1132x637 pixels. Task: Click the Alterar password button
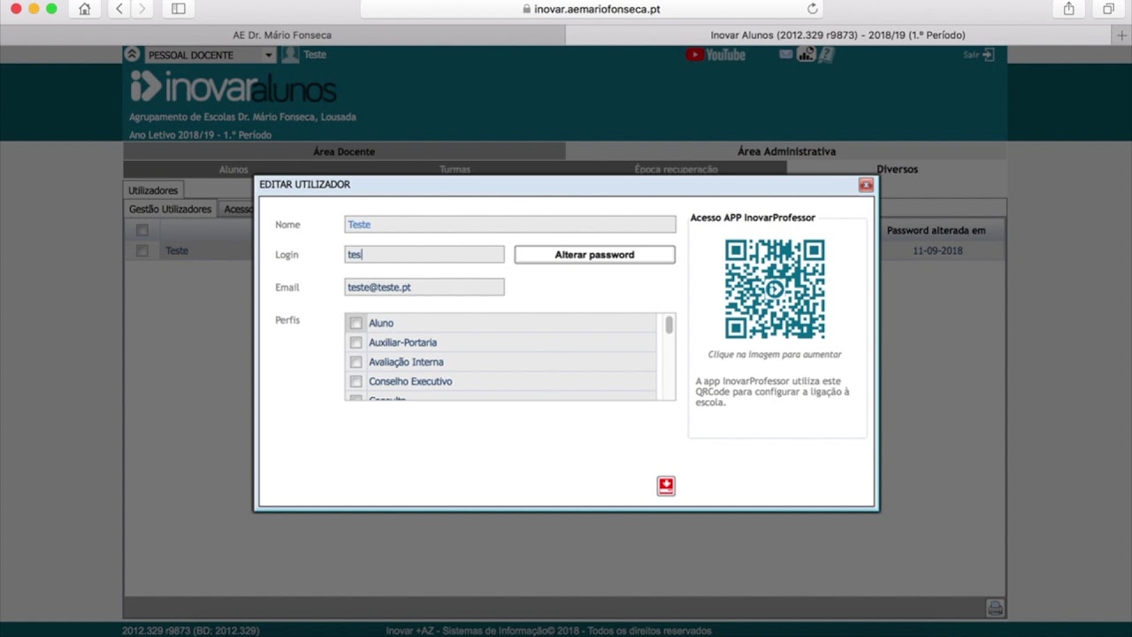pos(594,255)
